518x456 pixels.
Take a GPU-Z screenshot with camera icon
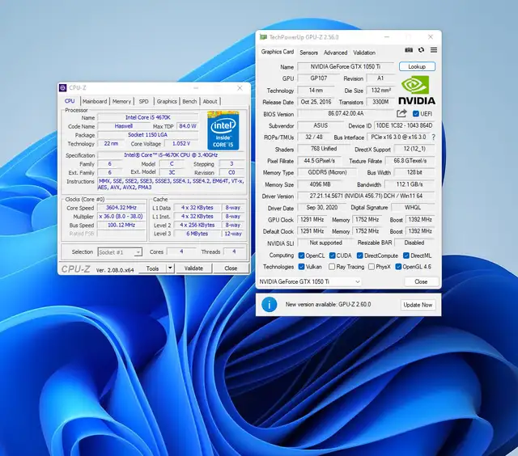tap(409, 50)
